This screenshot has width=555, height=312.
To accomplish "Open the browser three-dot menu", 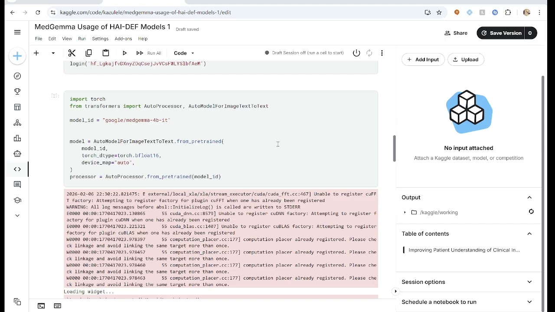I will tap(540, 13).
